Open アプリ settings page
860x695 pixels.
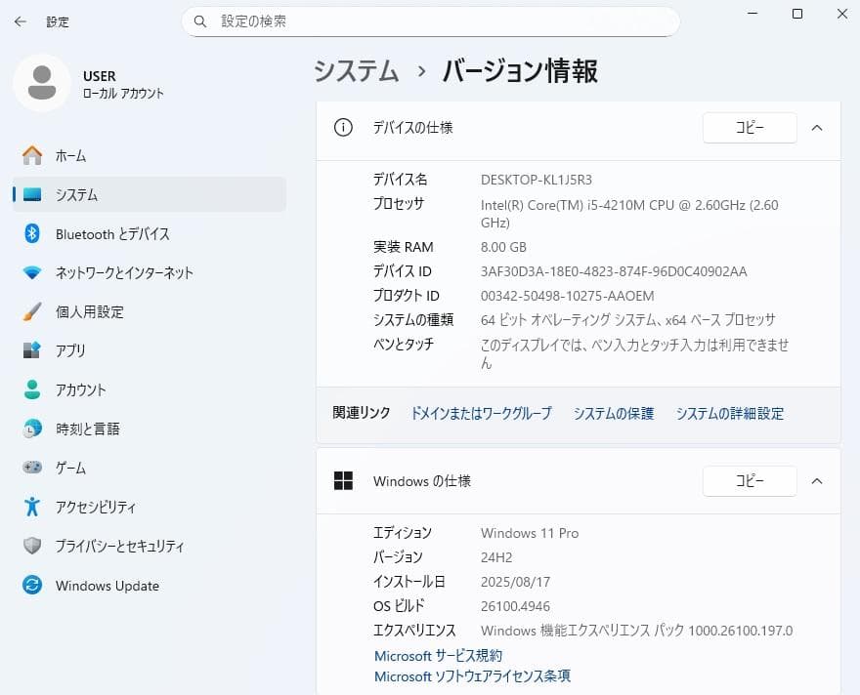point(150,350)
